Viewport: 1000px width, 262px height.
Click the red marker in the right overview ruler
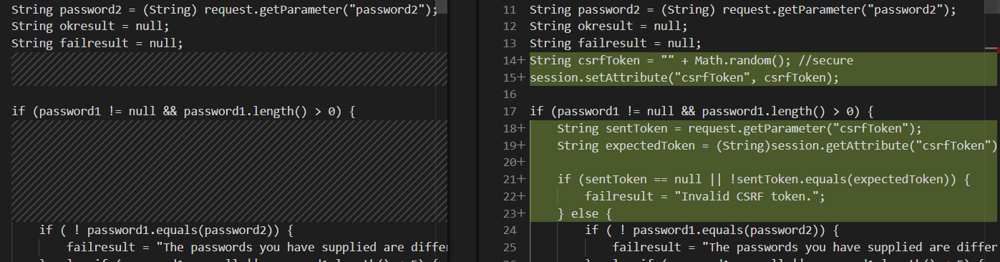point(997,49)
